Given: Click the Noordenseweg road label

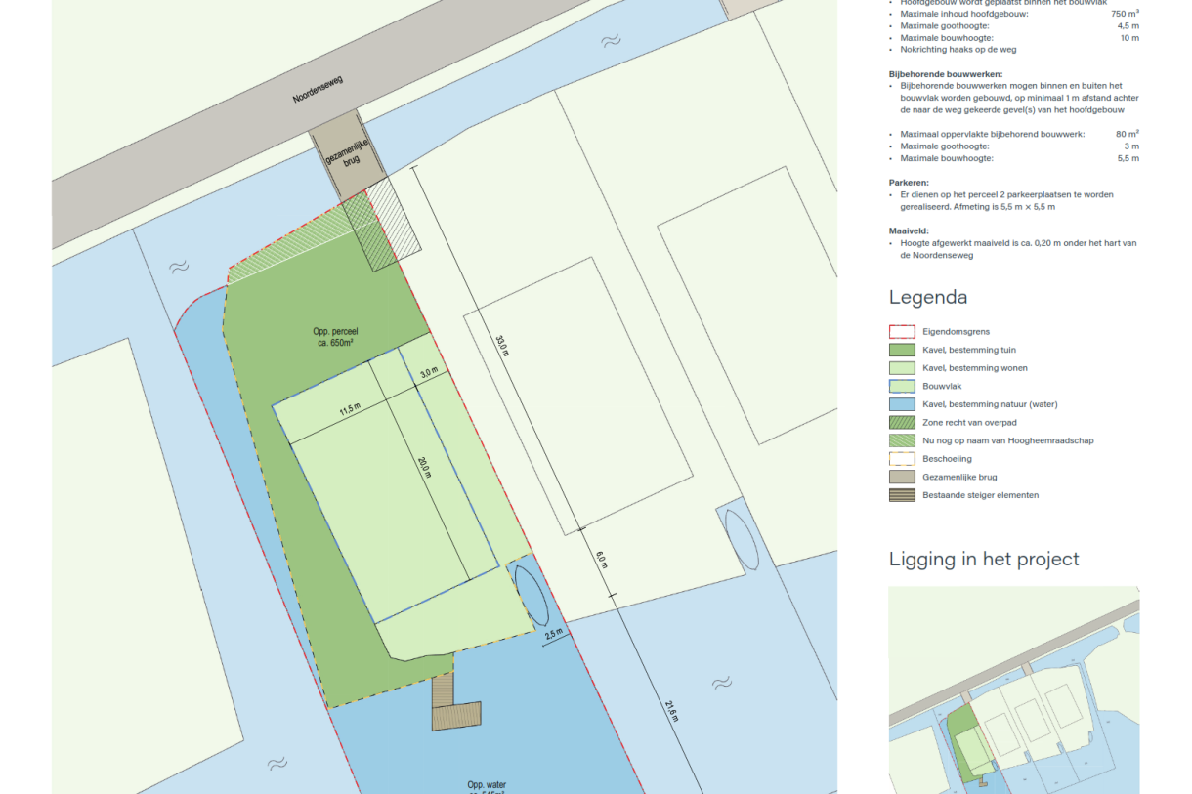Looking at the screenshot, I should [x=319, y=90].
